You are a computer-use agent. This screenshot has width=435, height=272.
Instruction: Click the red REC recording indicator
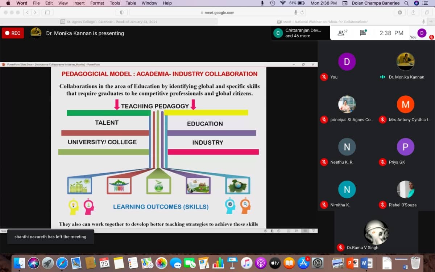coord(13,33)
